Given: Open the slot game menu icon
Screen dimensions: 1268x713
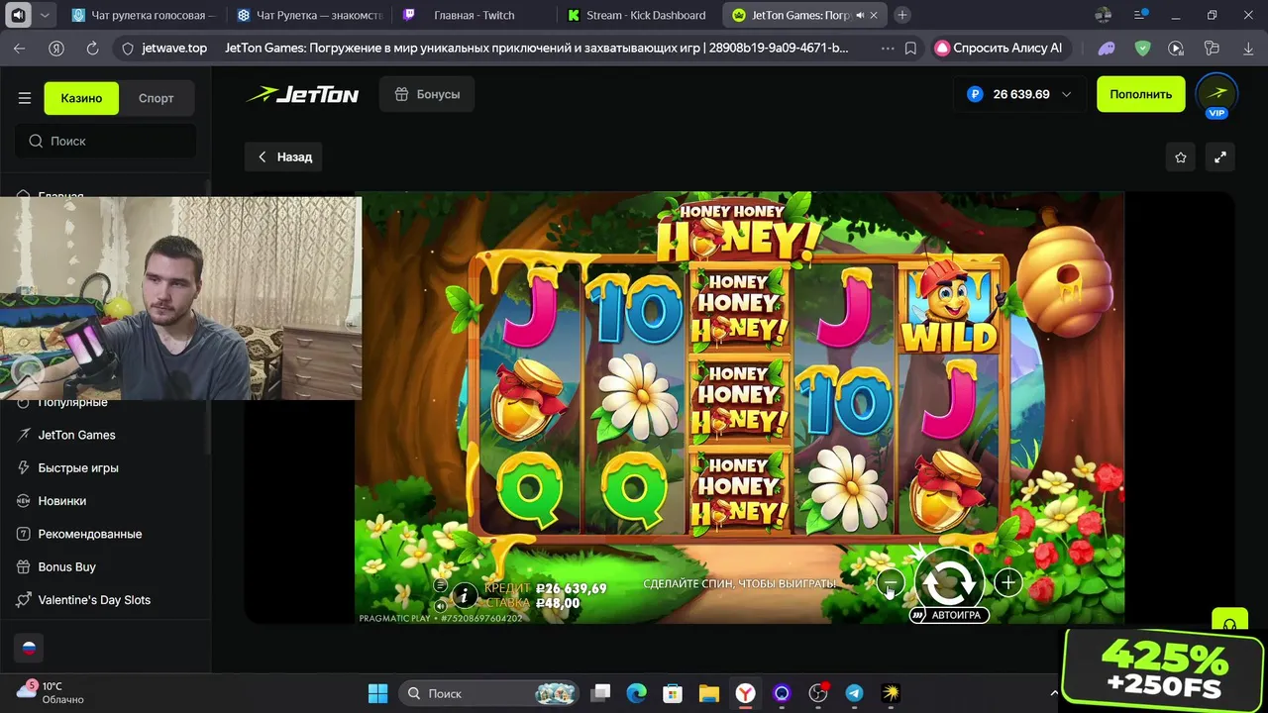Looking at the screenshot, I should pyautogui.click(x=441, y=585).
